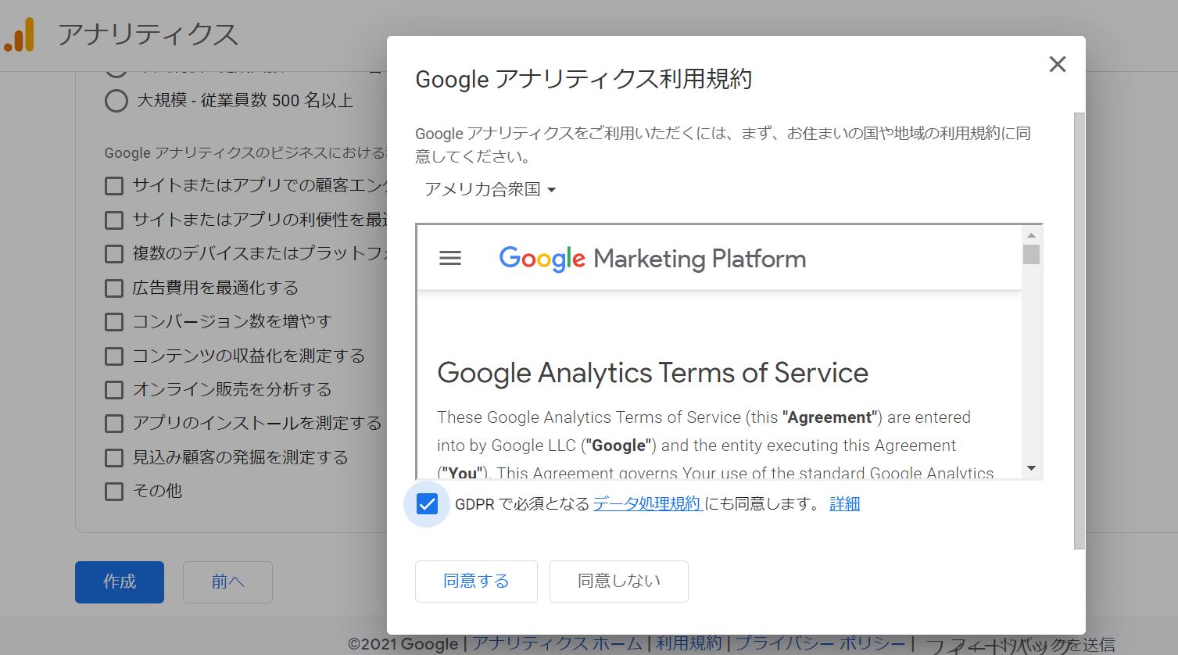This screenshot has width=1178, height=655.
Task: Click the Google Analytics logo icon
Action: tap(20, 35)
